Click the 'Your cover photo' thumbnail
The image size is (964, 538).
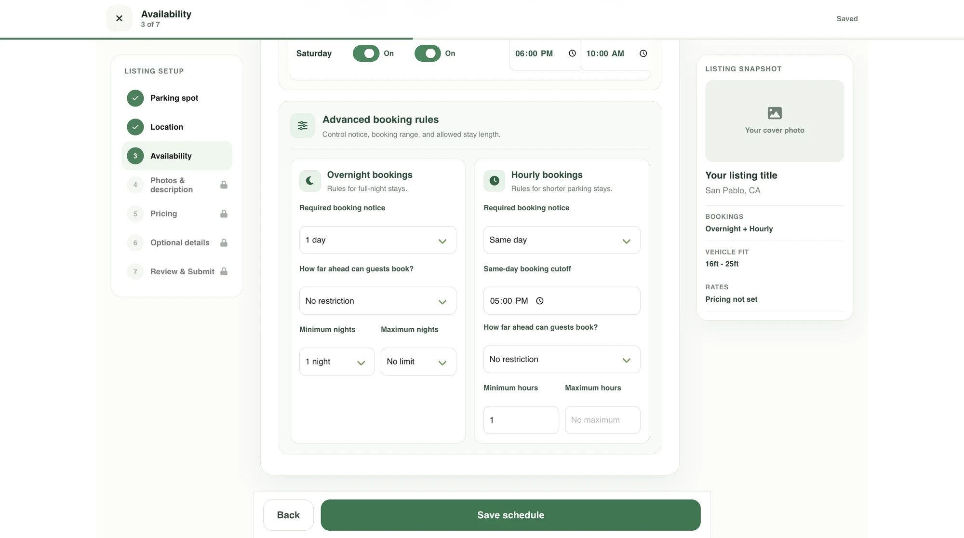coord(775,121)
